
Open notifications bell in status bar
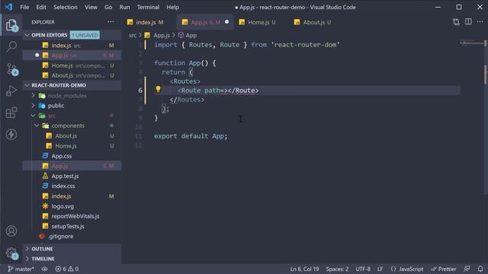tap(480, 269)
